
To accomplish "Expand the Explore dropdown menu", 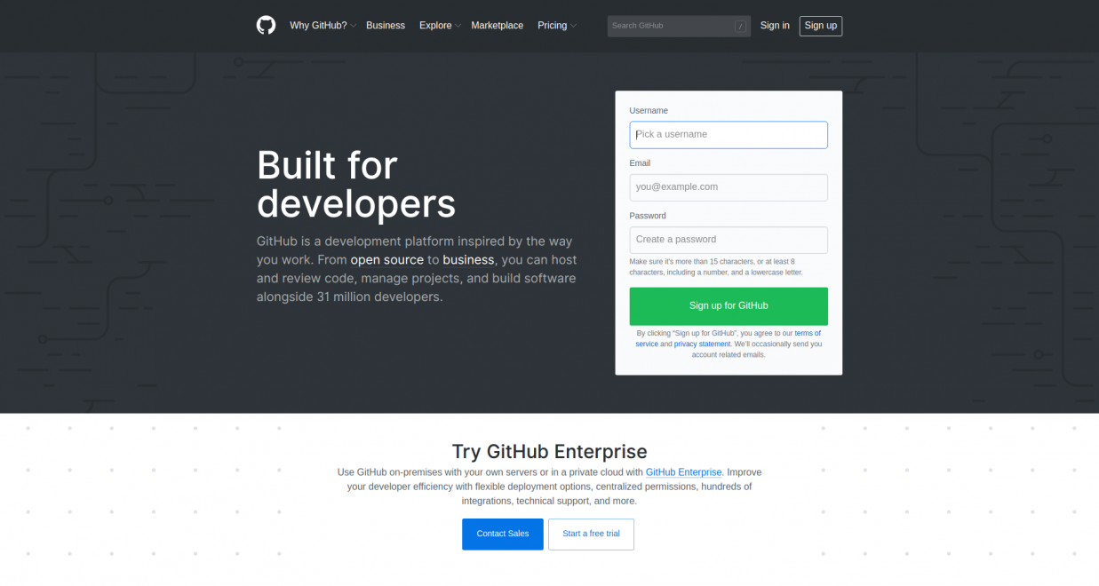I will [x=440, y=26].
